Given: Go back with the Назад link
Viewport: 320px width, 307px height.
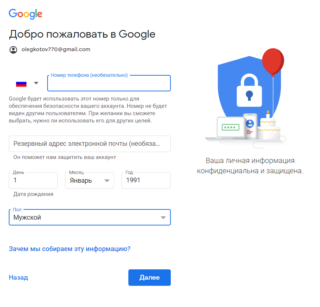Looking at the screenshot, I should tap(18, 277).
